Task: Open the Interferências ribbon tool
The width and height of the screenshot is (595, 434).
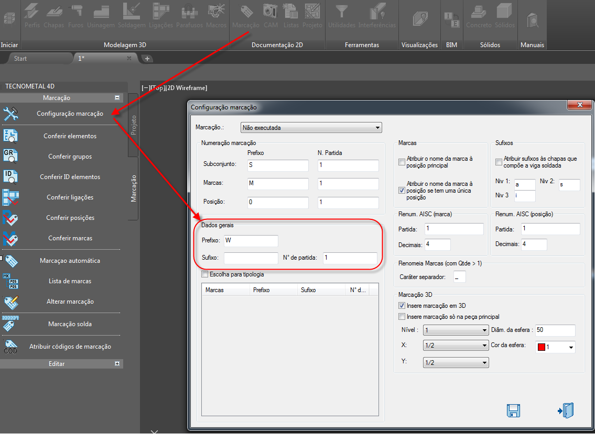Action: (x=377, y=16)
